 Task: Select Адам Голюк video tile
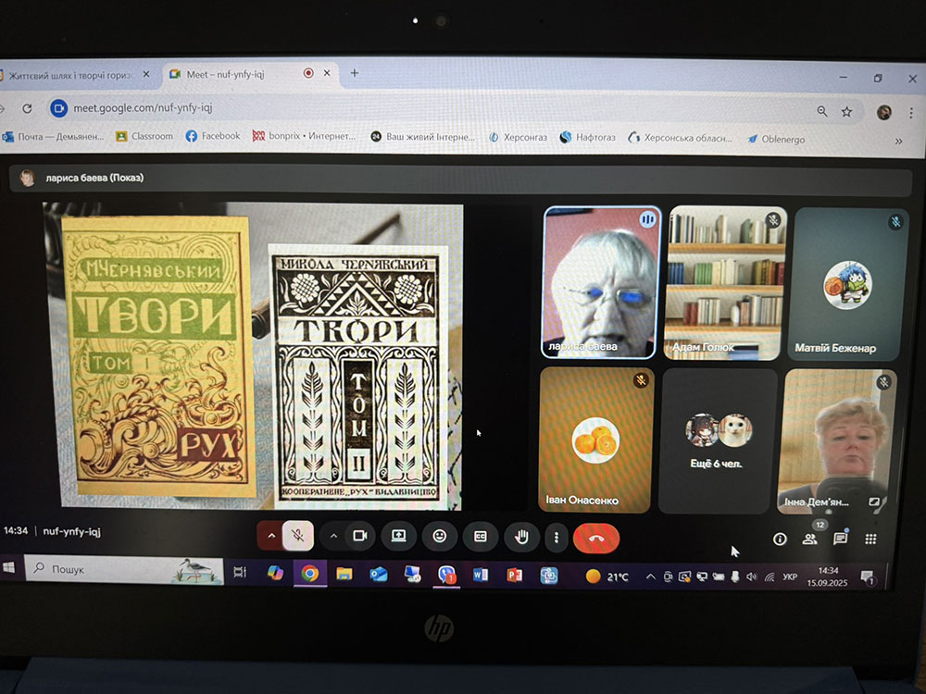[x=726, y=282]
